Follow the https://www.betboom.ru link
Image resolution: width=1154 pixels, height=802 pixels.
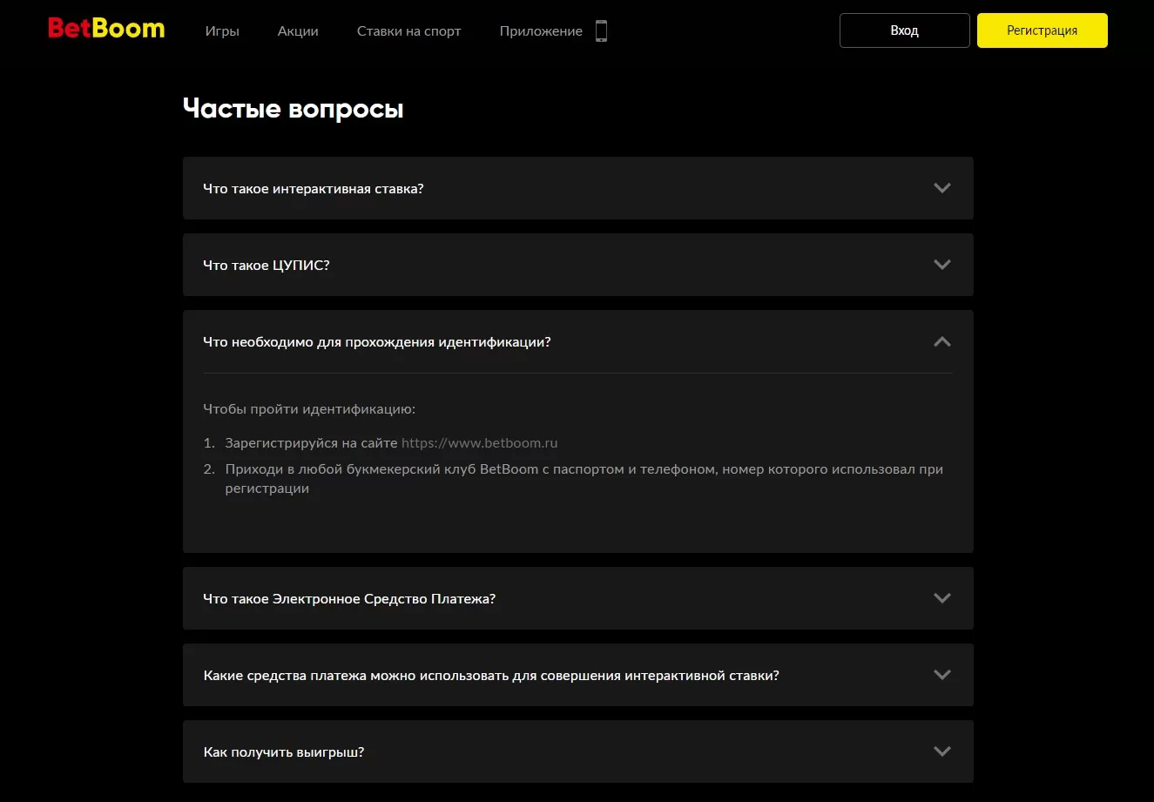[479, 443]
